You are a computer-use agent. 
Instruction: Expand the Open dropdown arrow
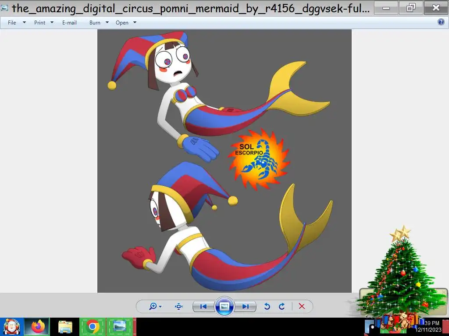(135, 22)
